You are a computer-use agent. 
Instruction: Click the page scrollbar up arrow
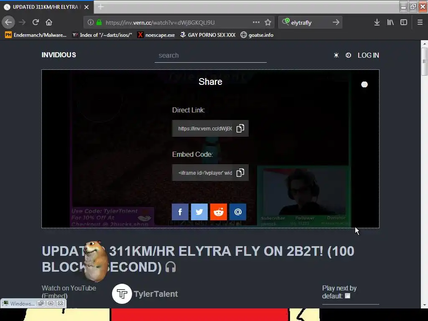click(425, 43)
